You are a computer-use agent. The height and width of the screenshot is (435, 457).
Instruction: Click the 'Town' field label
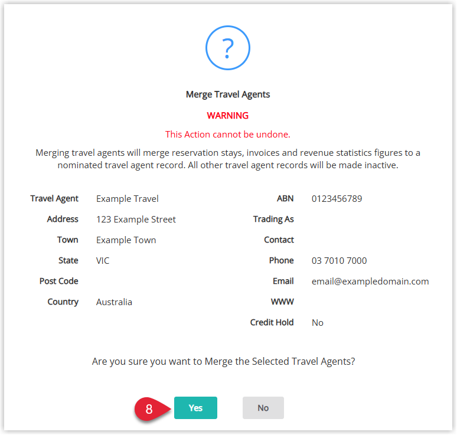click(68, 240)
